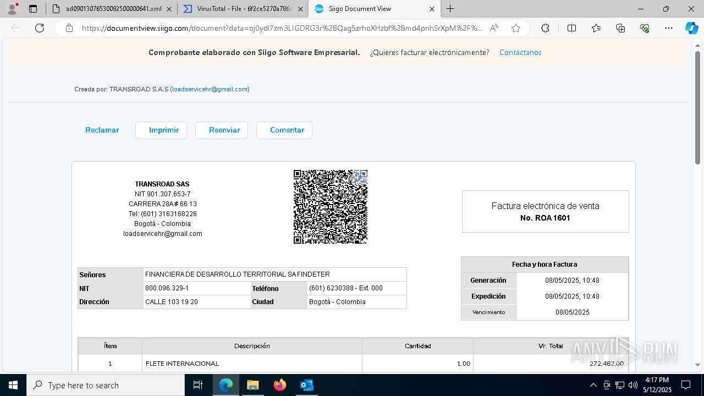Image resolution: width=704 pixels, height=396 pixels.
Task: Click the Contáctanos link
Action: tap(520, 52)
